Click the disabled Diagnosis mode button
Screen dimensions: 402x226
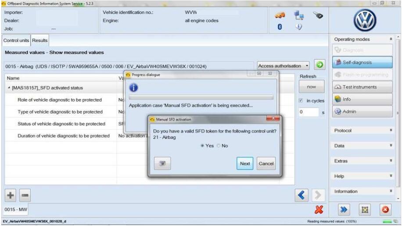362,50
